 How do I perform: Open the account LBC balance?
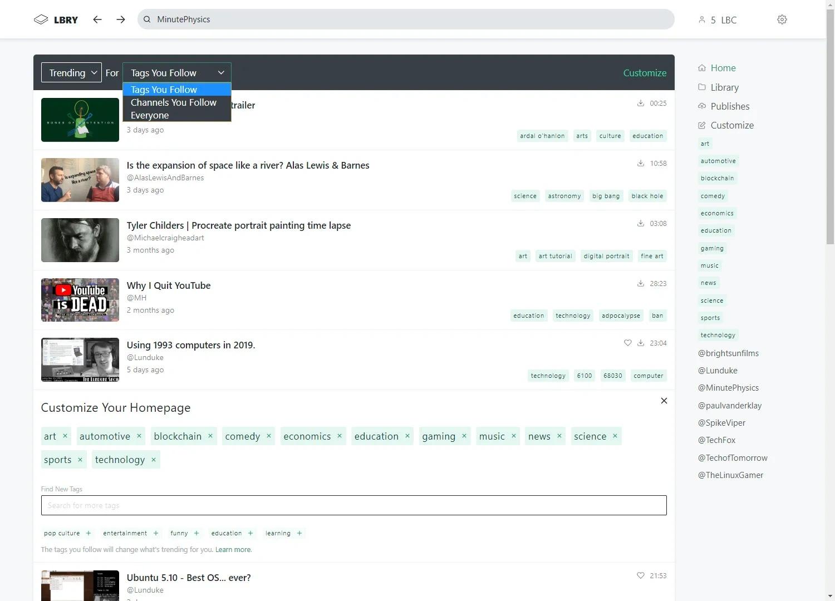(x=718, y=20)
